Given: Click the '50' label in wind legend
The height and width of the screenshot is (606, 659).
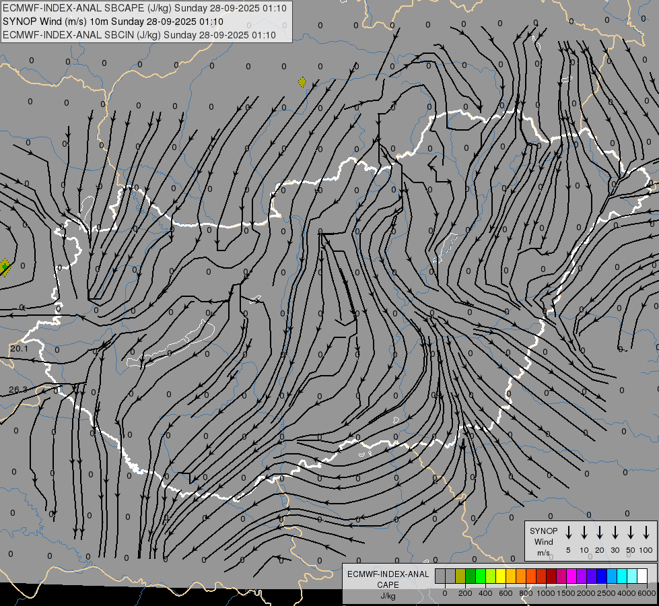Looking at the screenshot, I should coord(631,550).
